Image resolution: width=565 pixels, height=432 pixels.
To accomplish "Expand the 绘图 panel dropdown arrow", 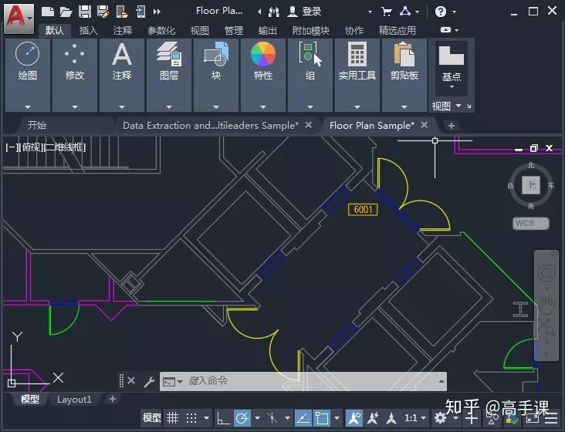I will (x=28, y=106).
